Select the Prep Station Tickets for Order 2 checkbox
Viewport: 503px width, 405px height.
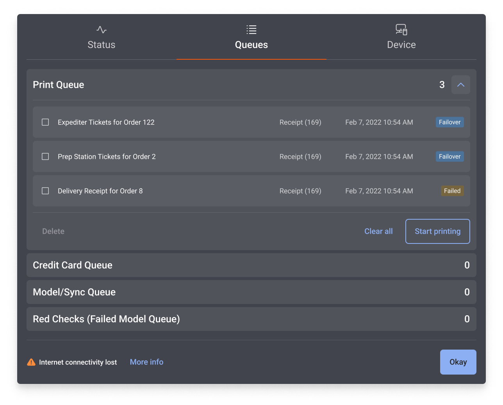45,156
